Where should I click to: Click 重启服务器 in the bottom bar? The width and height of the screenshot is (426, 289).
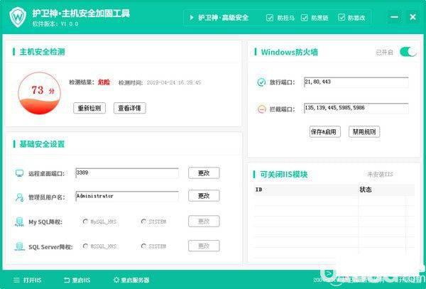click(131, 280)
